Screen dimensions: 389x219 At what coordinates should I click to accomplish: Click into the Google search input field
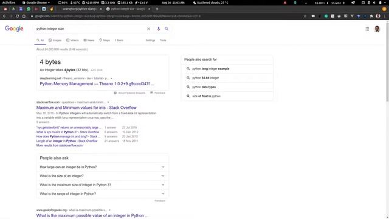point(90,29)
